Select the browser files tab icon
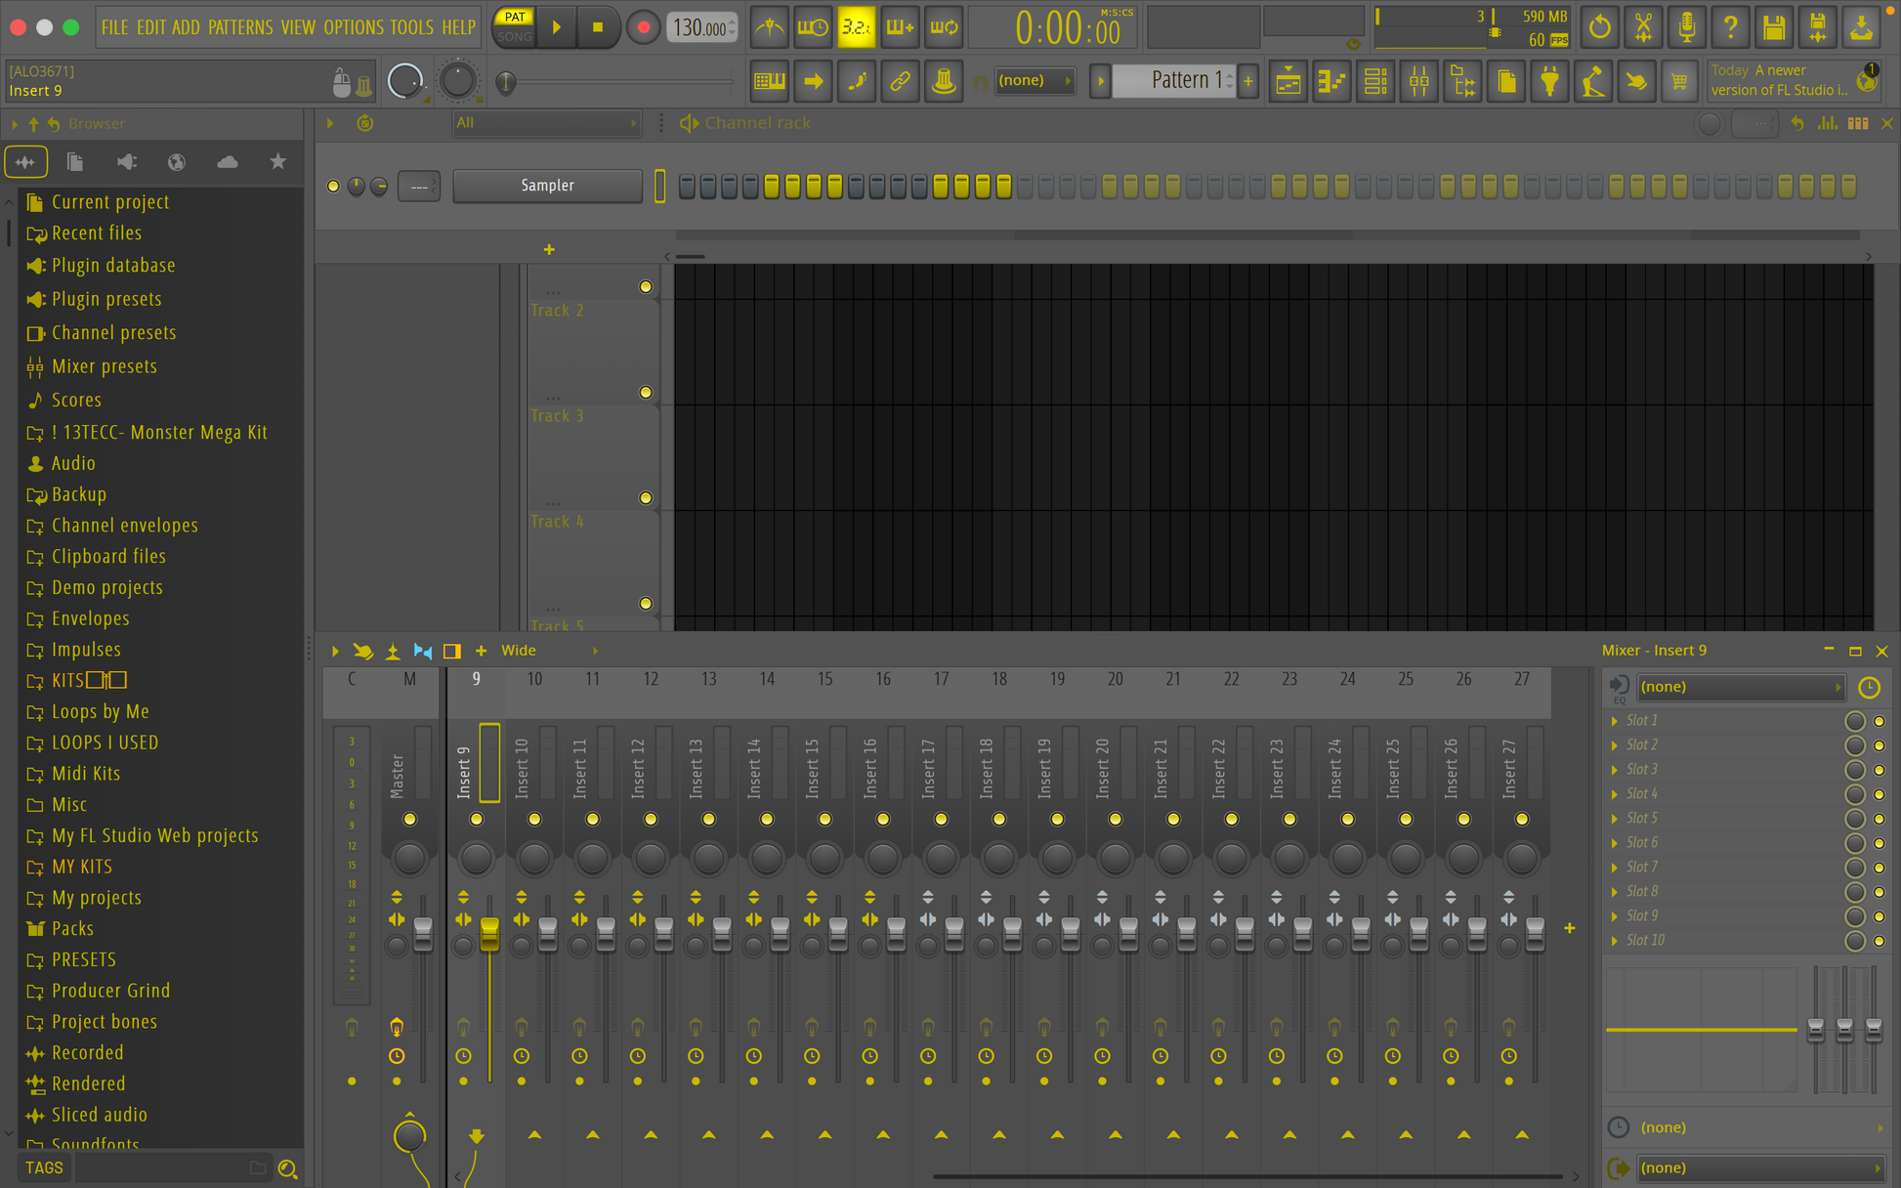Screen dimensions: 1901x1188 tap(75, 162)
